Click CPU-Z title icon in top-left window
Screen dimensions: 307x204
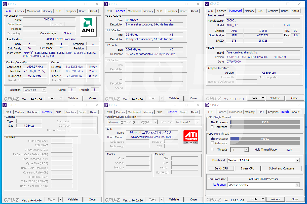coord(4,4)
